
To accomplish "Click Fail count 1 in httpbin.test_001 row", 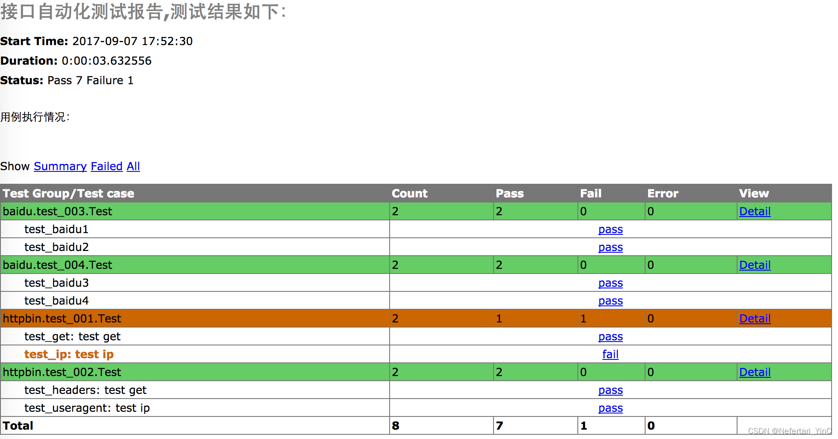I will click(x=583, y=319).
